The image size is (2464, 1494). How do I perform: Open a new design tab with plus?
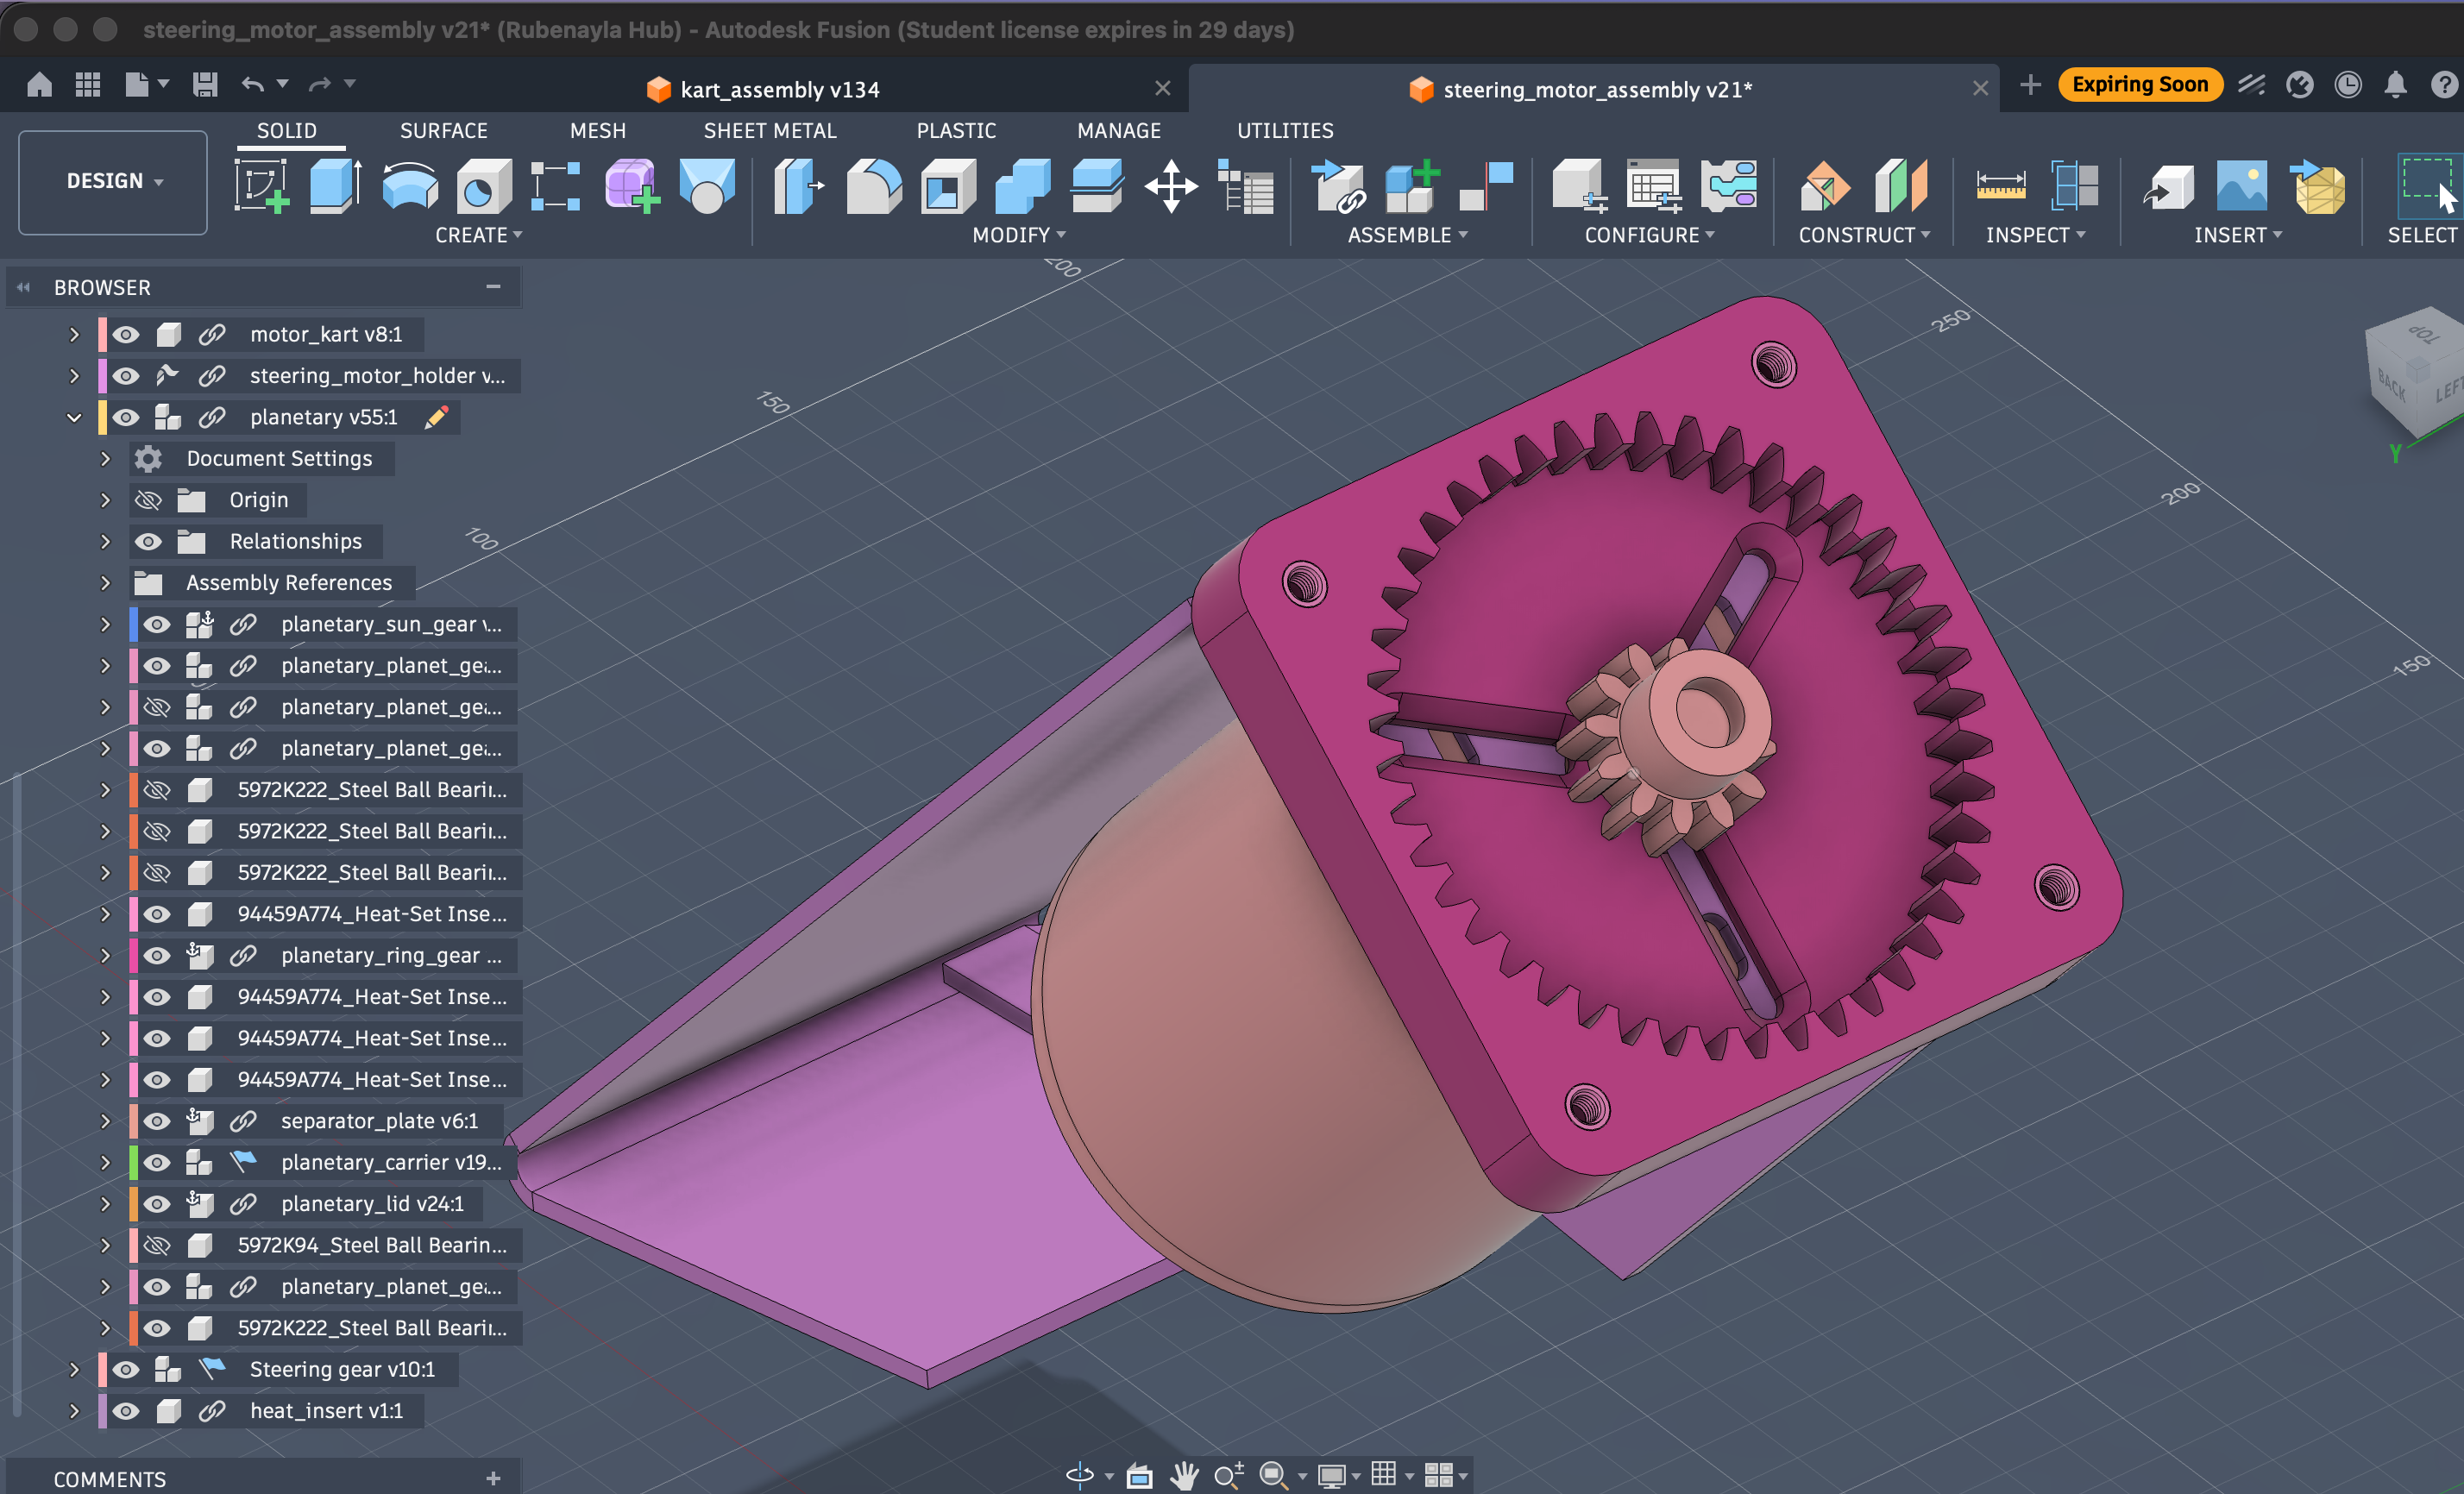(x=2030, y=85)
